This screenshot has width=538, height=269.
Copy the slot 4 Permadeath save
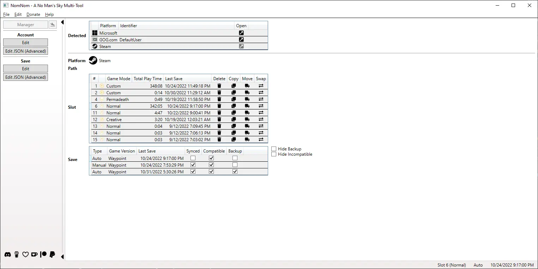234,100
